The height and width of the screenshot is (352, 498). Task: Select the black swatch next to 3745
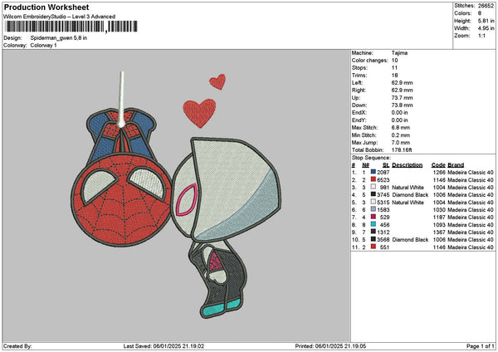(374, 194)
